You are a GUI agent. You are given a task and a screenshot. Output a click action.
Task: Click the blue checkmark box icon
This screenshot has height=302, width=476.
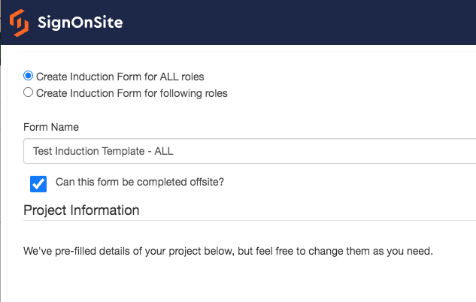[38, 184]
